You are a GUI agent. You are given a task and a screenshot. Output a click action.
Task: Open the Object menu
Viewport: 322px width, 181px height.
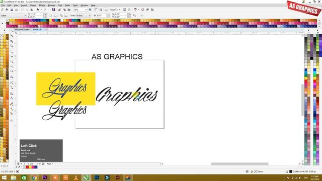33,6
